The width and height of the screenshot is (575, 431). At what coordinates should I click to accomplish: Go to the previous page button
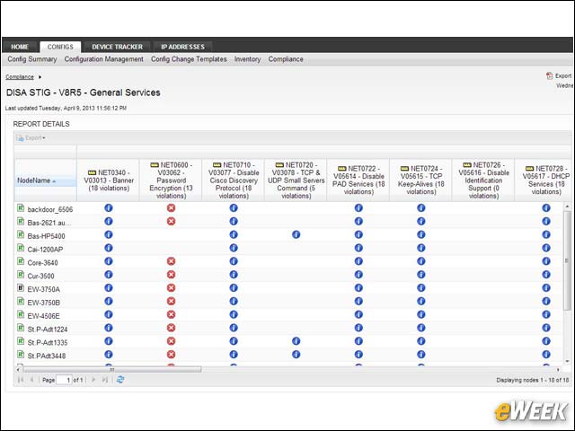[x=31, y=380]
